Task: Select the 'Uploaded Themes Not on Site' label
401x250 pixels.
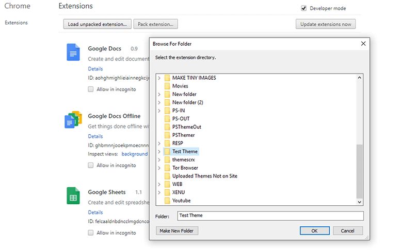Action: pos(204,176)
